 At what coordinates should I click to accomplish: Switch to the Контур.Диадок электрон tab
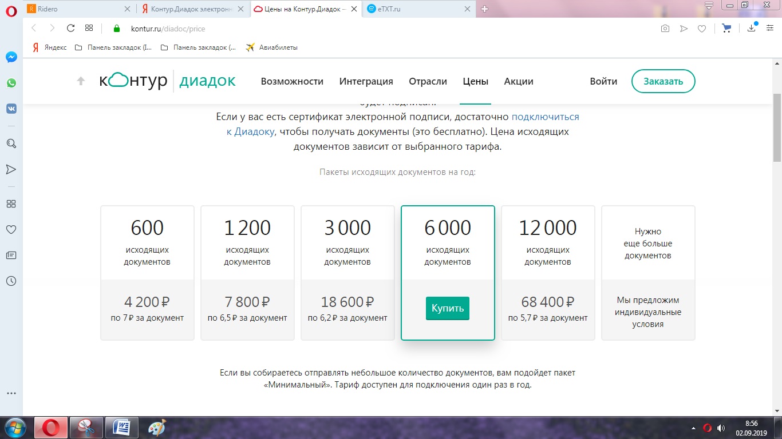click(193, 9)
